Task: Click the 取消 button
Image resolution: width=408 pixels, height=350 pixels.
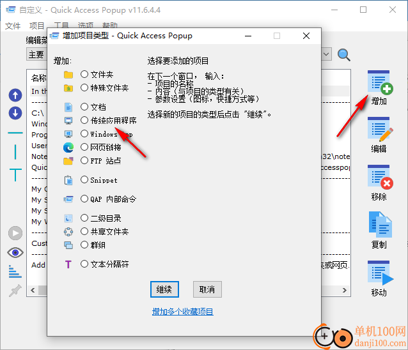Action: (207, 289)
